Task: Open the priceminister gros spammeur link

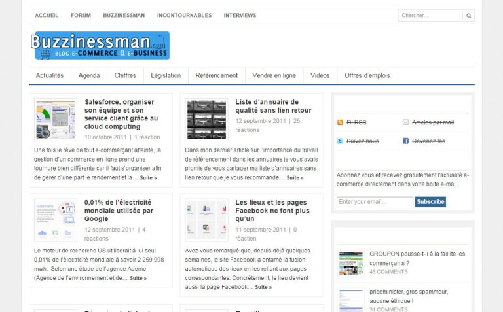Action: click(x=409, y=296)
